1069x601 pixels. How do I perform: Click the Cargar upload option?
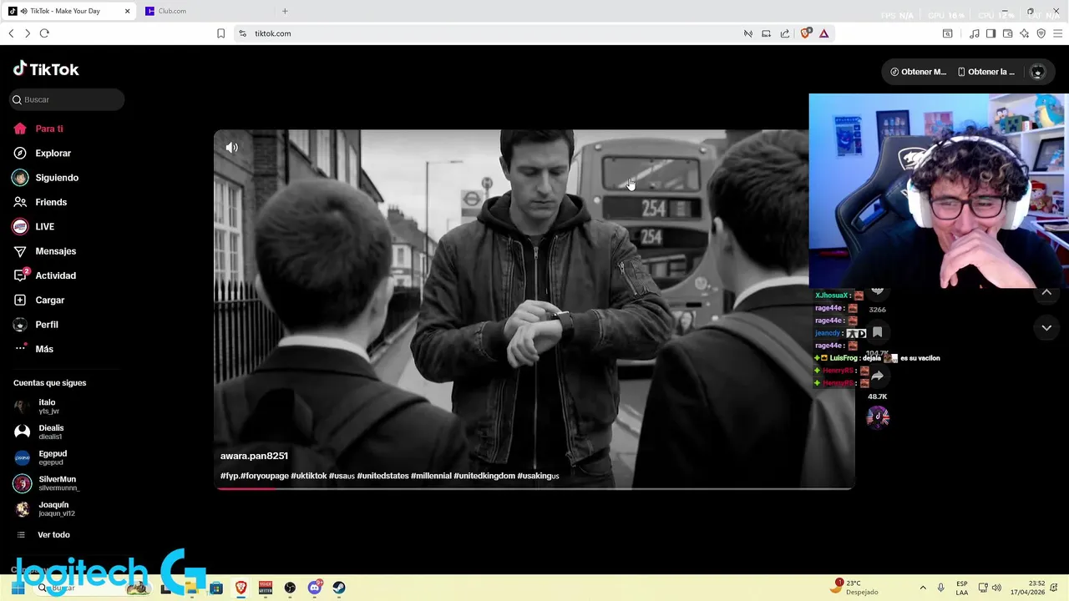38,300
